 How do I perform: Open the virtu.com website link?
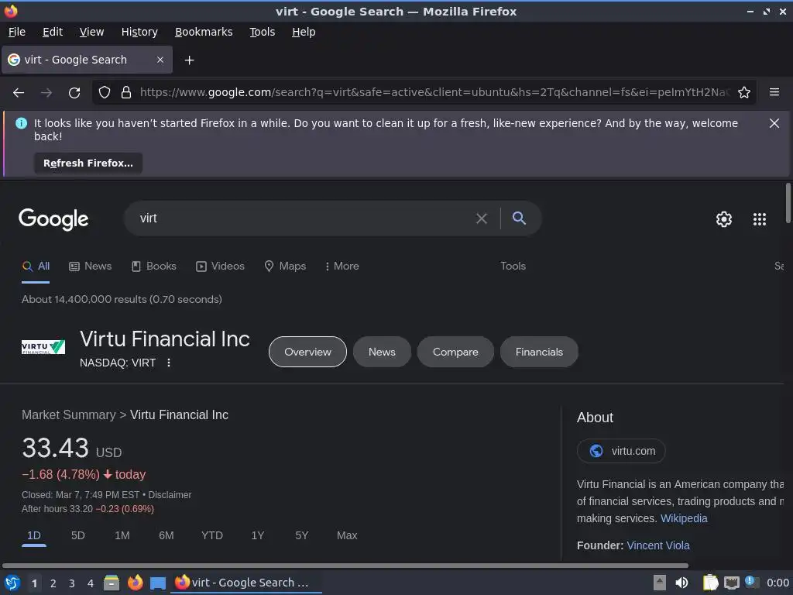pos(621,451)
